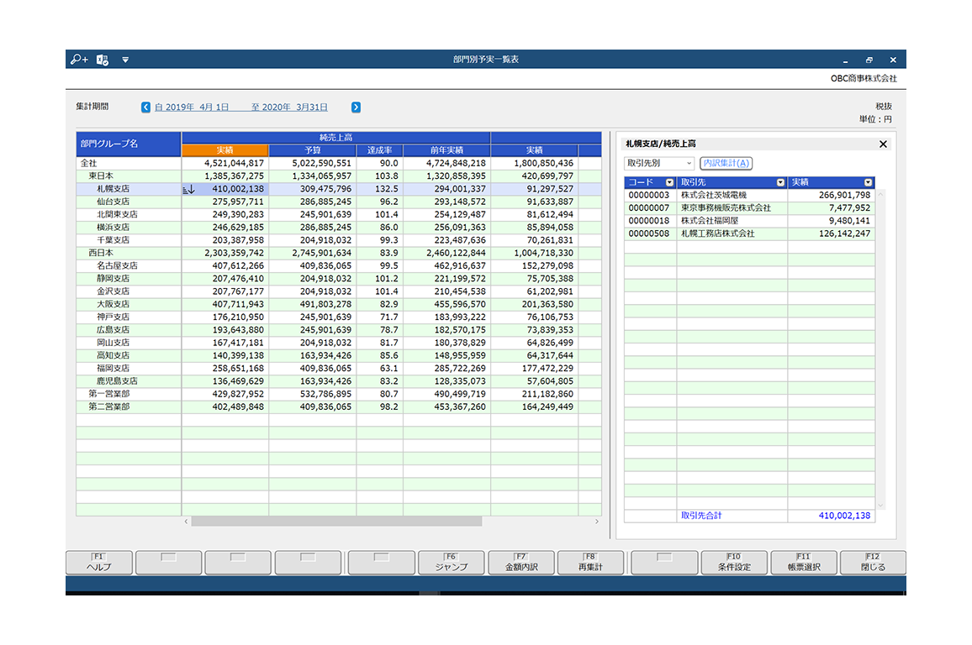The image size is (972, 645).
Task: Click the 予算 column header
Action: pyautogui.click(x=313, y=150)
